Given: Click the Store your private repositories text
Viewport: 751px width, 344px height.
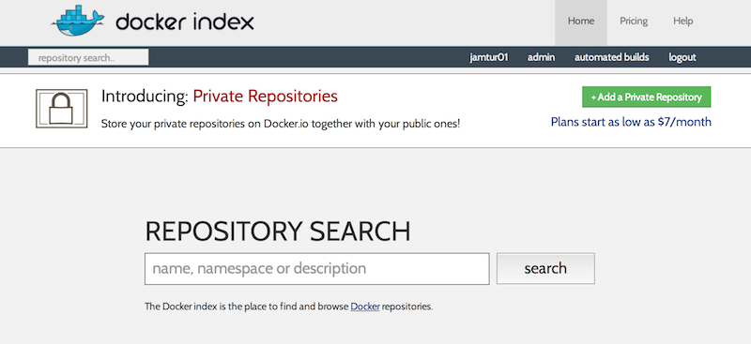Looking at the screenshot, I should 281,124.
